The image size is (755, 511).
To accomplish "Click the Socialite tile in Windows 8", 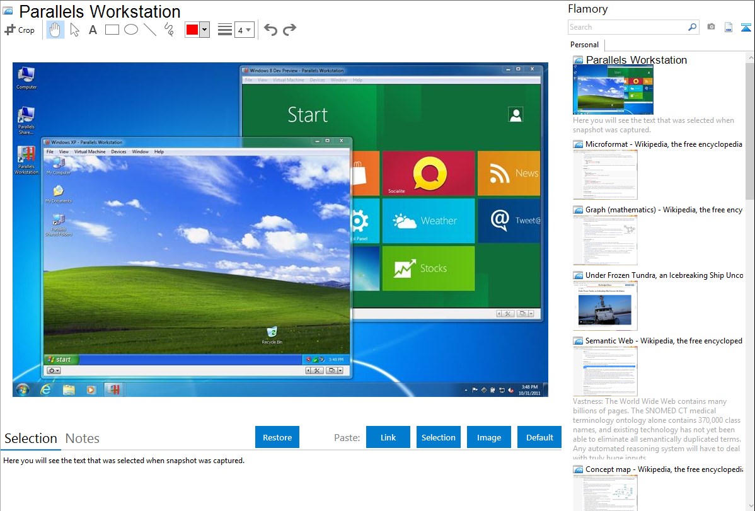I will [429, 173].
